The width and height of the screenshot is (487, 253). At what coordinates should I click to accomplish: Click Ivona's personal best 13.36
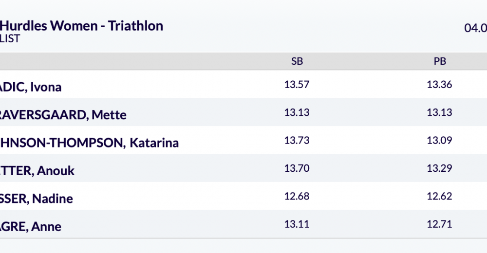440,85
